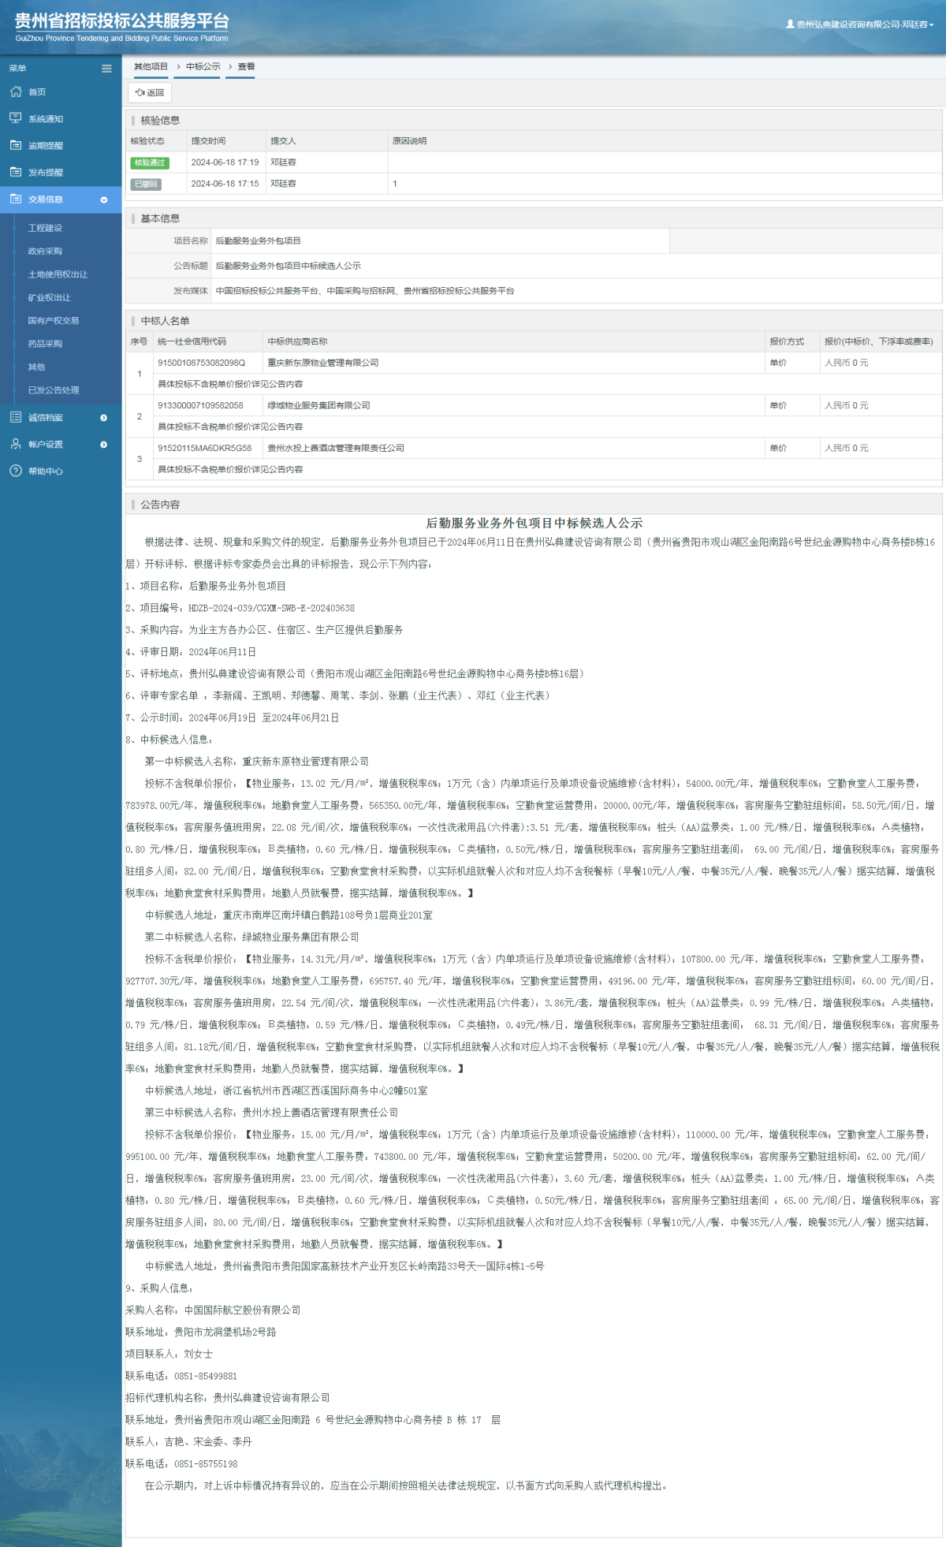Select 政府采购 in the sidebar submenu
The height and width of the screenshot is (1547, 946).
point(45,251)
